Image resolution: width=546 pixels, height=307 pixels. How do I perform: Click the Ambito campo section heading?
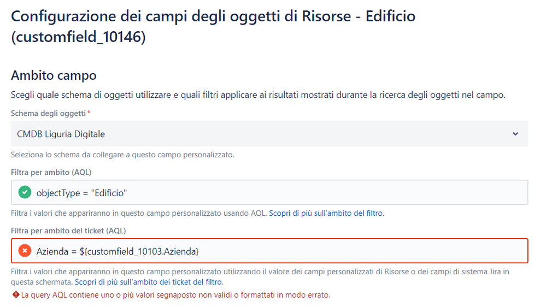[54, 75]
